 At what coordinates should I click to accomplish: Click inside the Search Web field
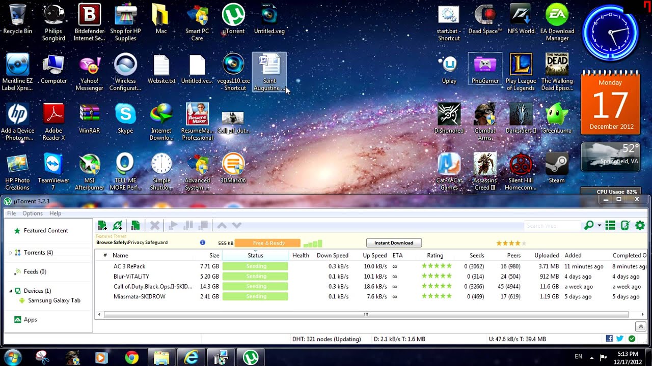(x=553, y=226)
